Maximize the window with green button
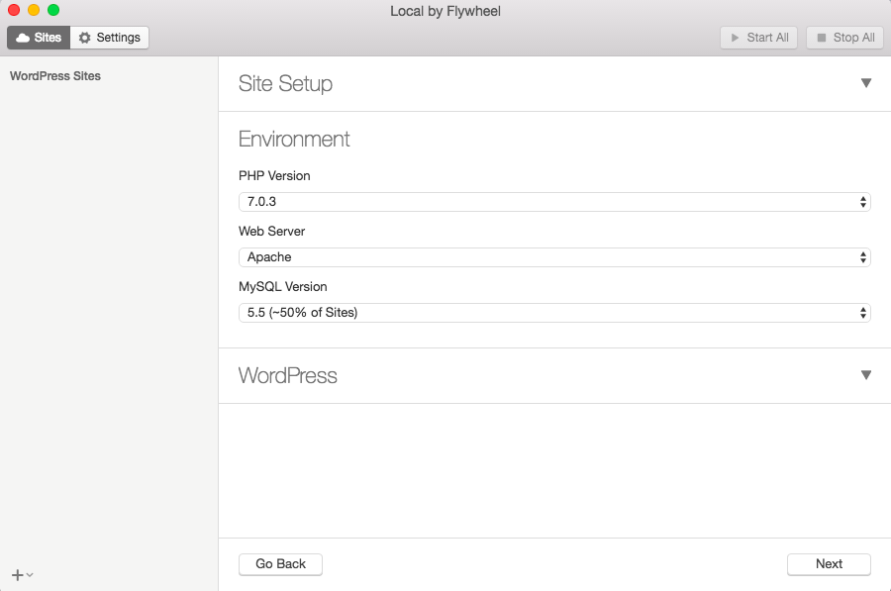Screen dimensions: 891x591 (x=53, y=10)
